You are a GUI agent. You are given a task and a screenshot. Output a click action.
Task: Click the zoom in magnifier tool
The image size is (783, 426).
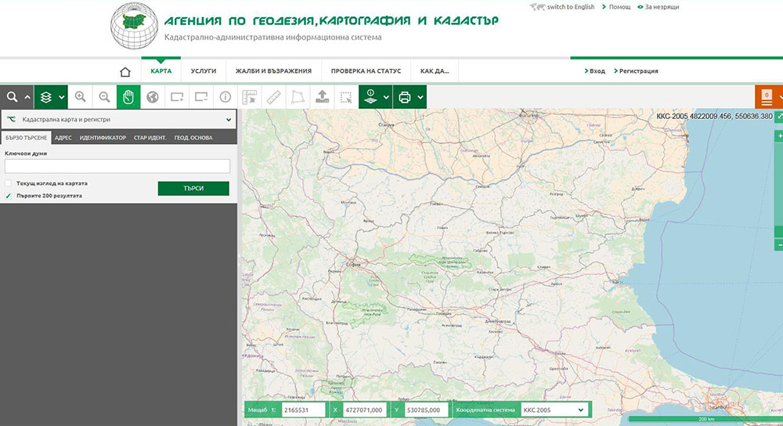click(80, 97)
